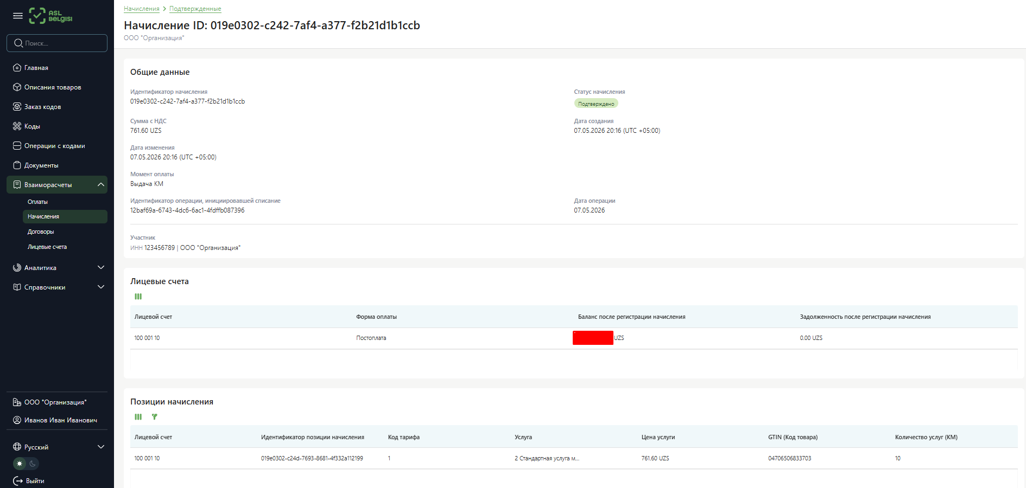
Task: Sort by Баланс после регистрации начисления header
Action: pos(631,317)
